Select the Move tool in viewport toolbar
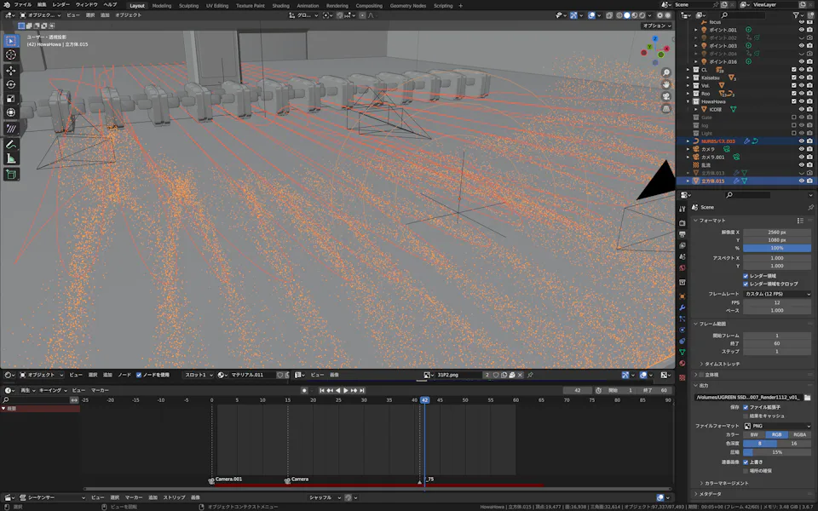Viewport: 818px width, 511px height. (11, 70)
